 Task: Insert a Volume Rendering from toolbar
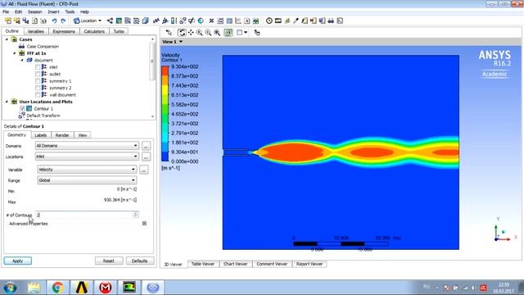pyautogui.click(x=145, y=20)
